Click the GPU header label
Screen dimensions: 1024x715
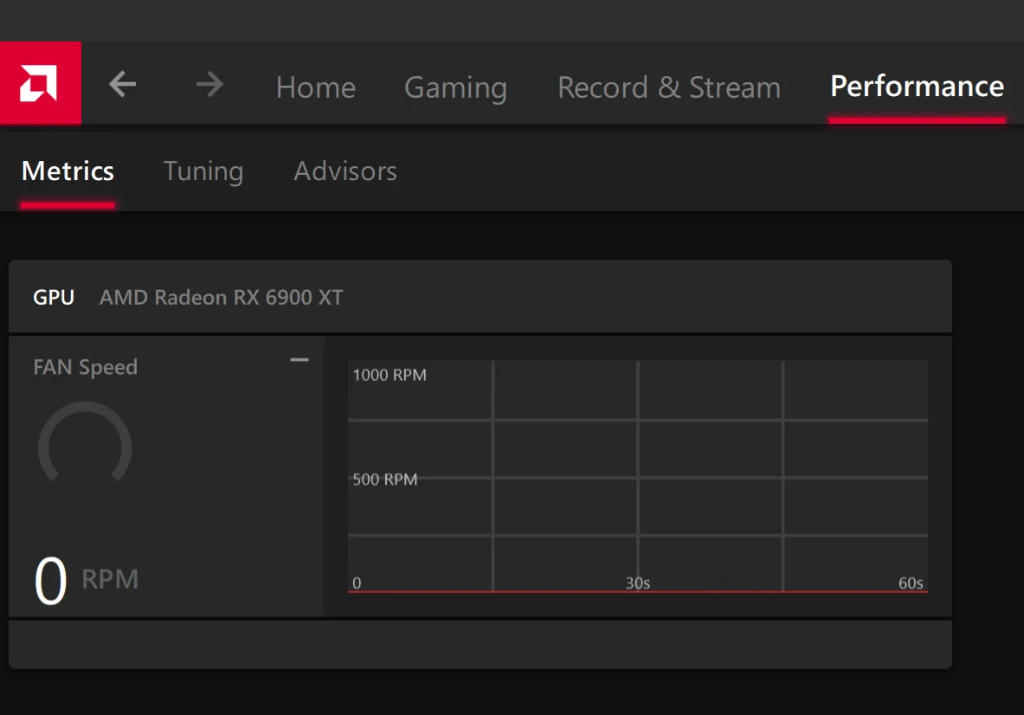pos(54,298)
